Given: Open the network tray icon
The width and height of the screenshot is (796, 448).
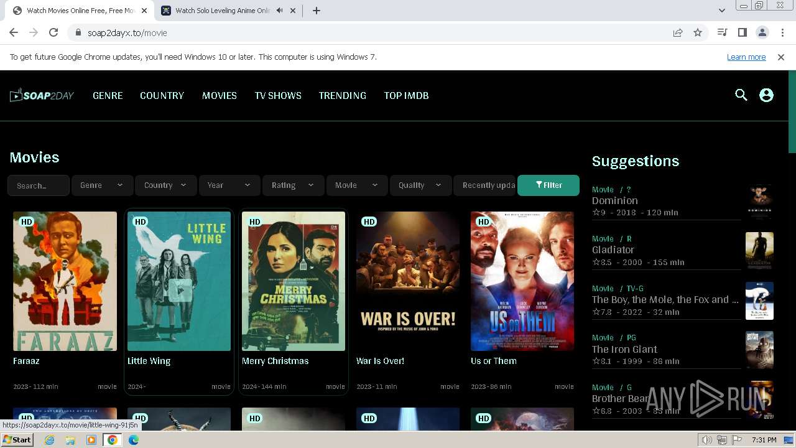Looking at the screenshot, I should pyautogui.click(x=722, y=440).
